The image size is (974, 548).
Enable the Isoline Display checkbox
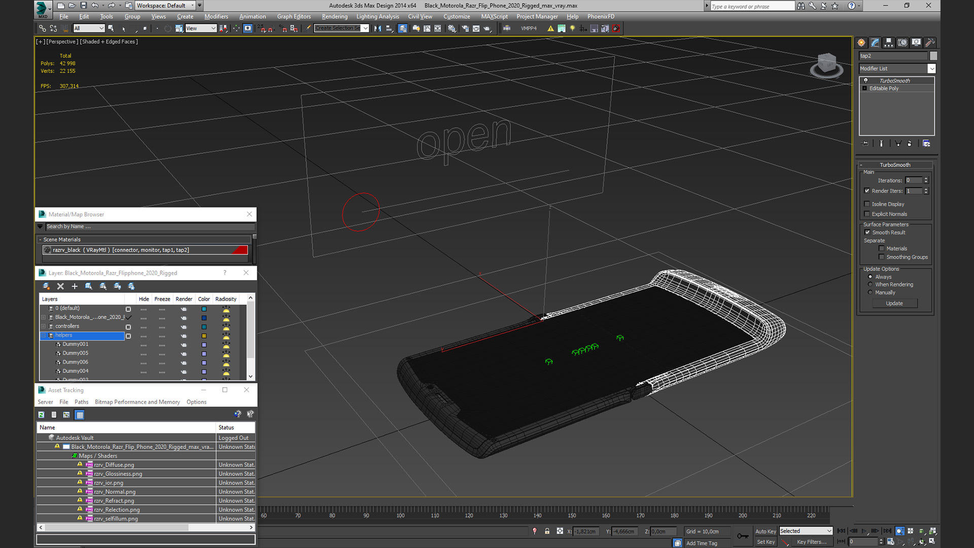(867, 204)
